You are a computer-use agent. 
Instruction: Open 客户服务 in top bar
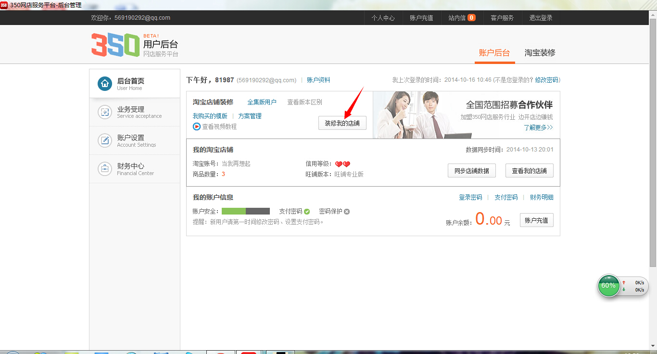click(502, 18)
